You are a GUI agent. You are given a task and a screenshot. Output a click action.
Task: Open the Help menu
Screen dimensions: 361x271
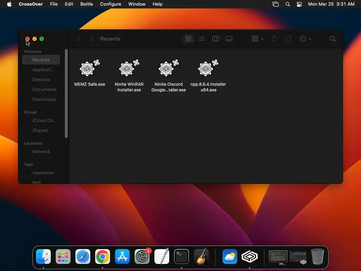[x=158, y=4]
